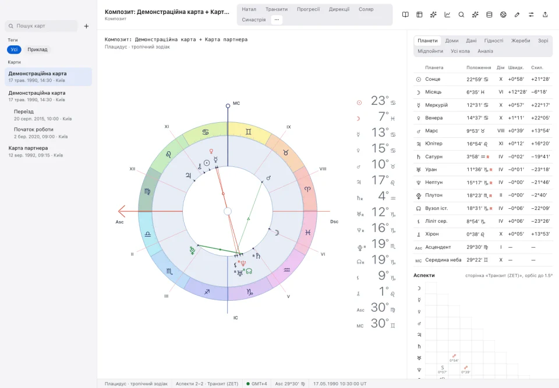Toggle the Приклад tag filter

[37, 49]
